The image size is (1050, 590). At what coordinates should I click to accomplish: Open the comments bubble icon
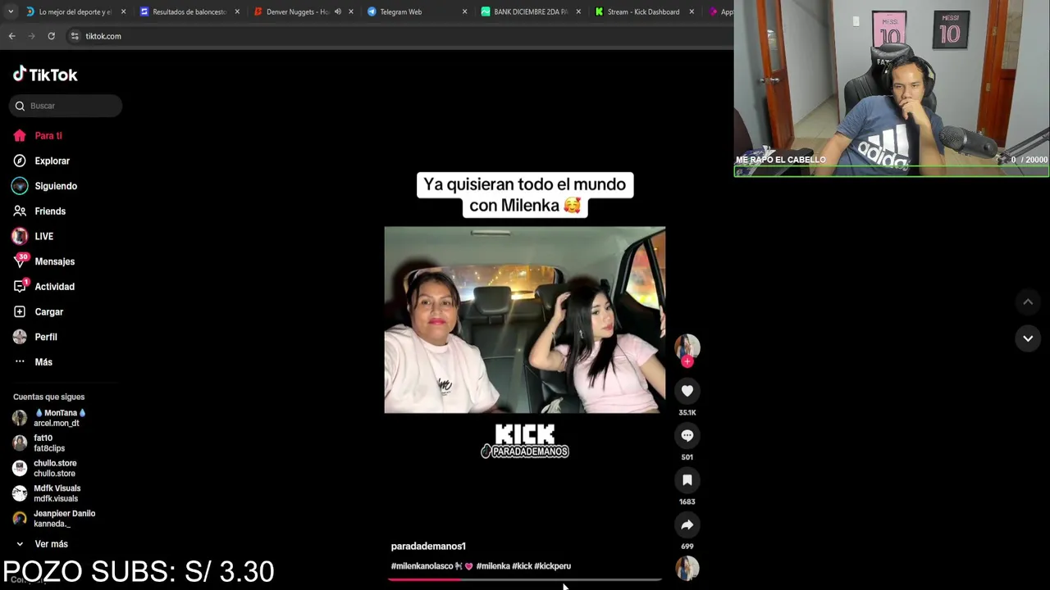pyautogui.click(x=687, y=435)
